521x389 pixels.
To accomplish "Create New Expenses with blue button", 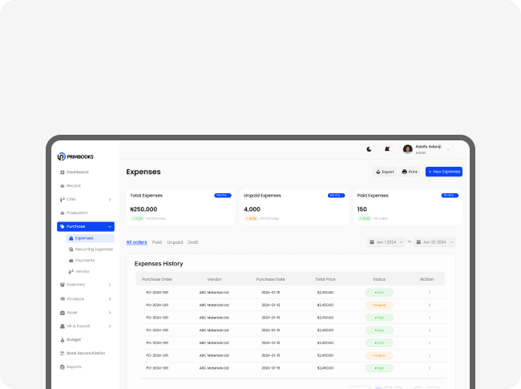I will (444, 172).
